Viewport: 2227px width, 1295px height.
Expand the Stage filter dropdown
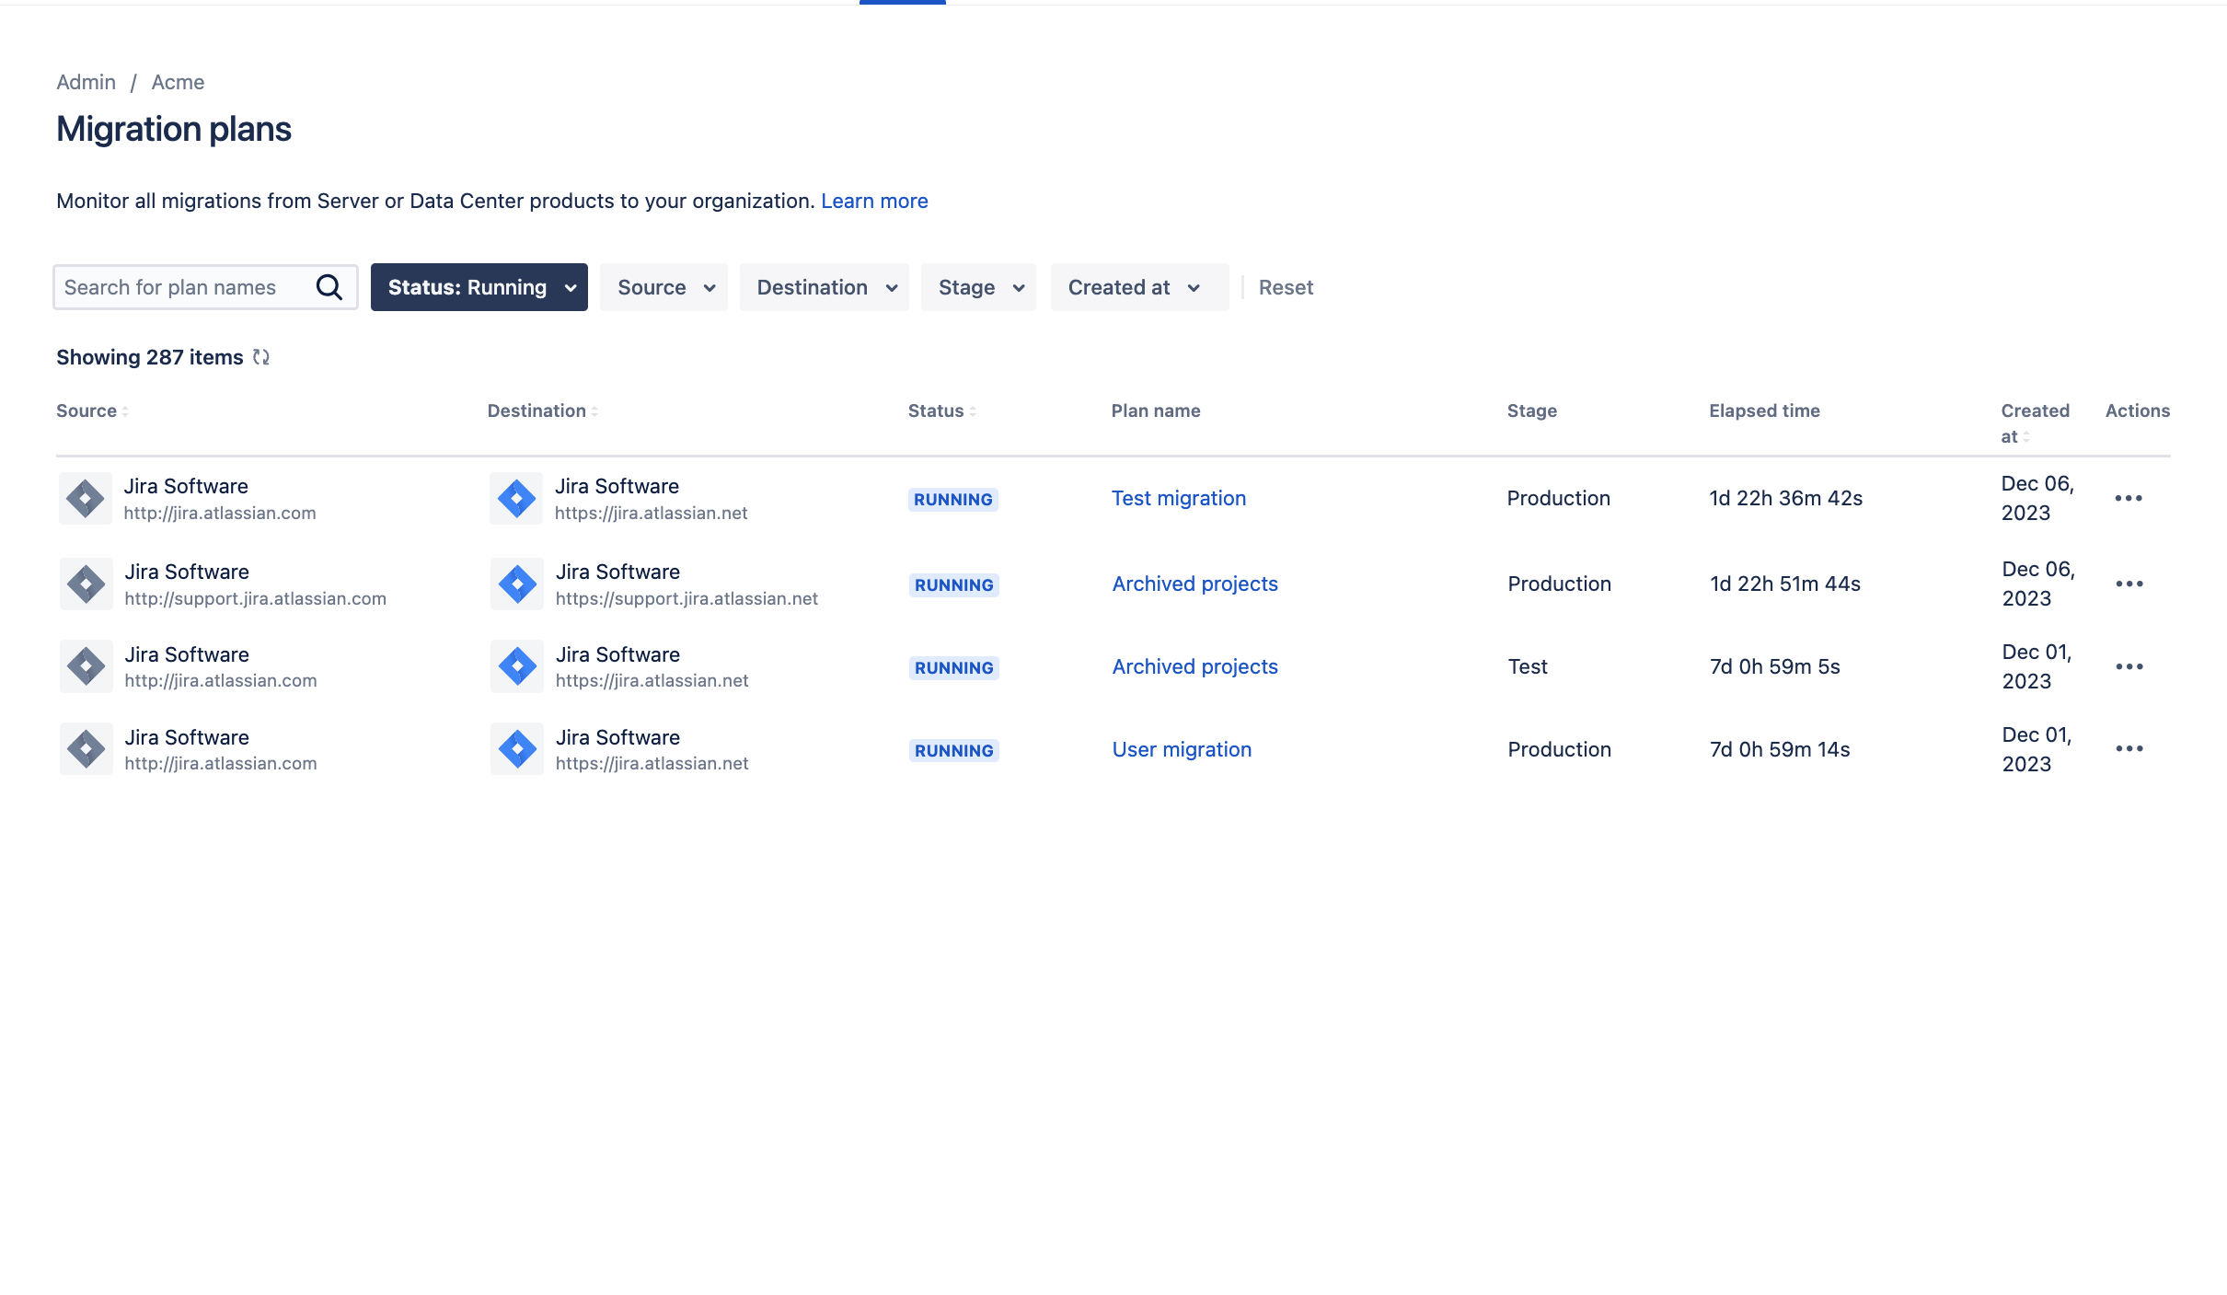[x=978, y=287]
